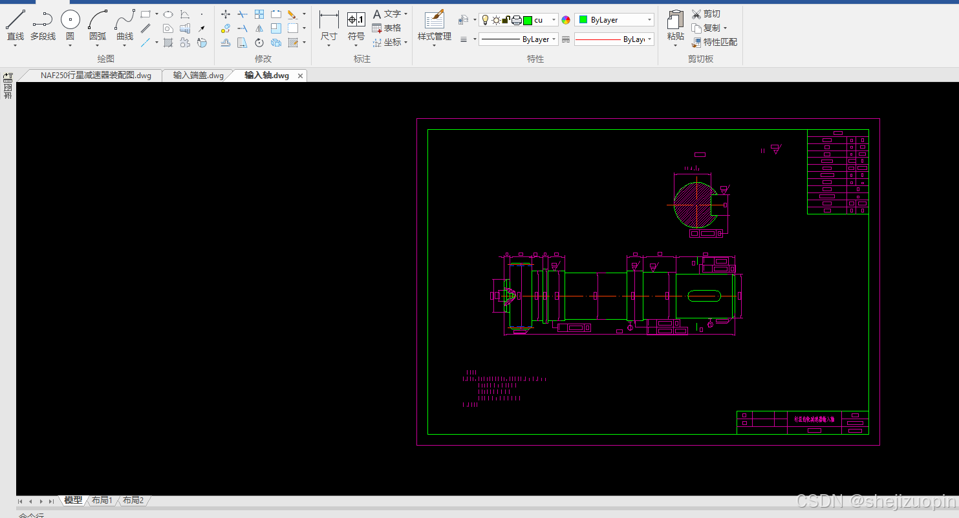This screenshot has height=518, width=959.
Task: Select the Polyline (多段线) tool
Action: click(x=43, y=25)
